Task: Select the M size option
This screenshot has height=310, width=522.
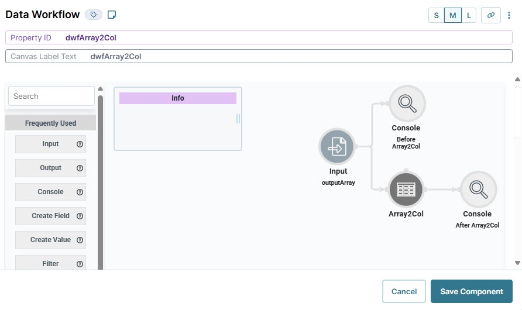Action: point(453,15)
